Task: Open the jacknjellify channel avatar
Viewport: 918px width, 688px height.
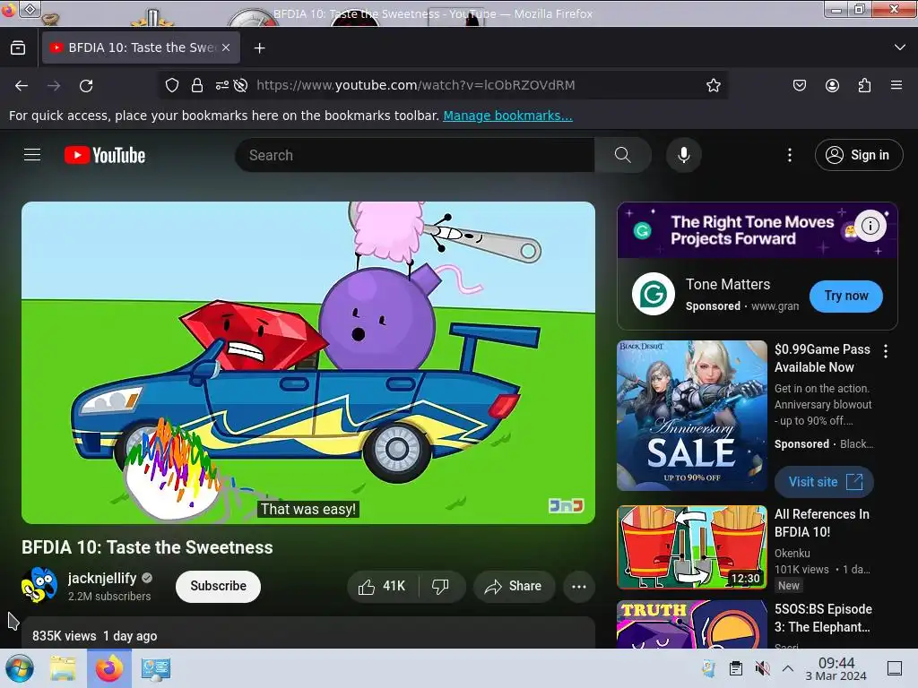Action: pos(39,585)
